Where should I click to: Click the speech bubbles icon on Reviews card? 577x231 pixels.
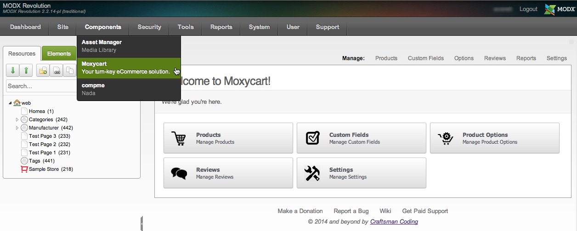coord(179,173)
